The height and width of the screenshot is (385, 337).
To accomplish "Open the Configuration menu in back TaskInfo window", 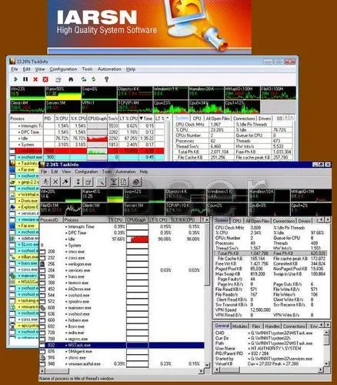I will coord(63,69).
